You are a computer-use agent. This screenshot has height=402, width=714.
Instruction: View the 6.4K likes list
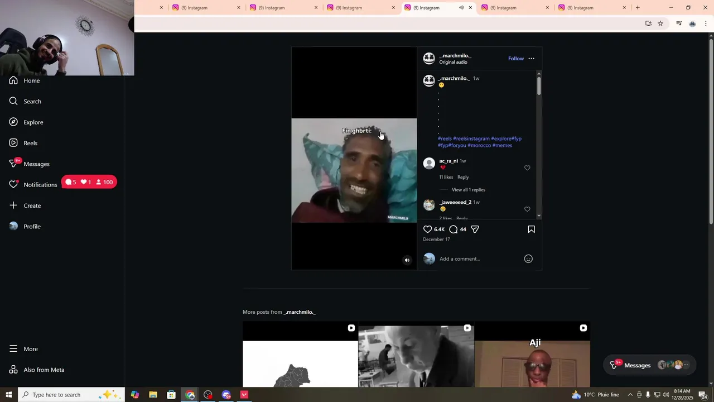point(439,229)
